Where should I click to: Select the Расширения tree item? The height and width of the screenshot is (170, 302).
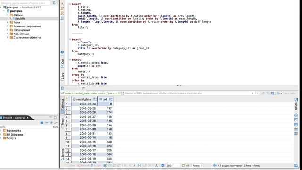[x=22, y=30]
